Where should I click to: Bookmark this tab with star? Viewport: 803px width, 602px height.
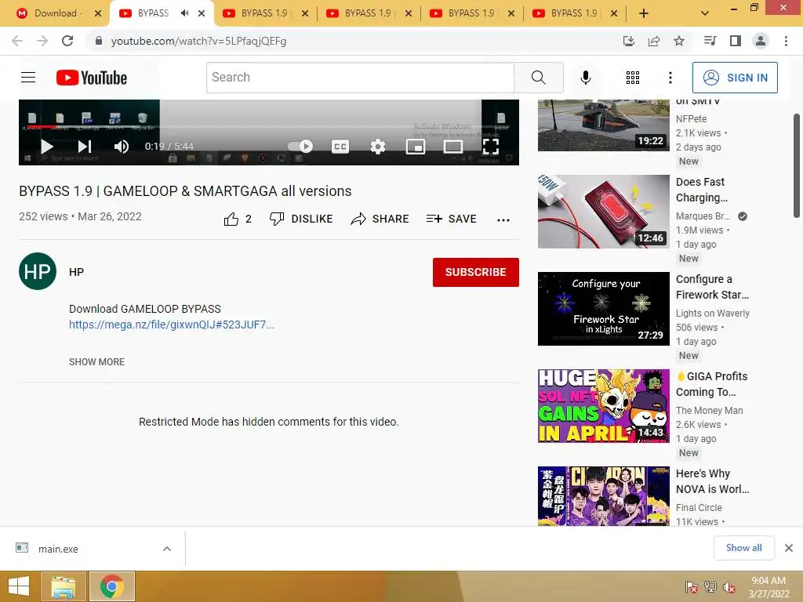(x=679, y=41)
